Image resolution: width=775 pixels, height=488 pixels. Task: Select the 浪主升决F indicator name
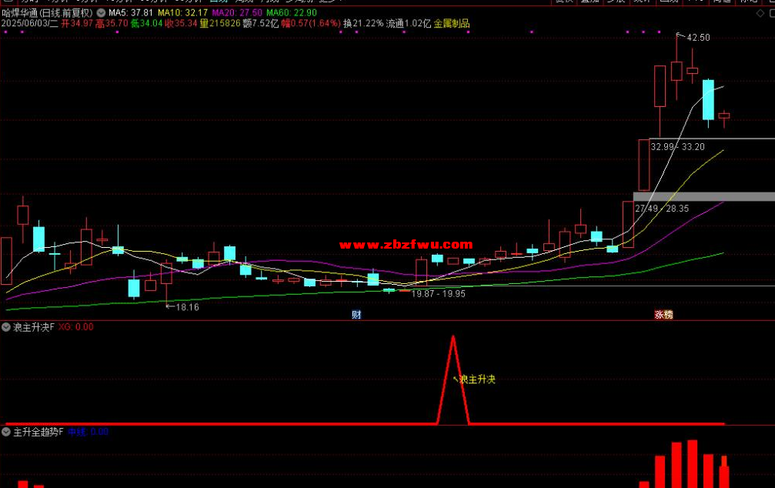click(34, 327)
